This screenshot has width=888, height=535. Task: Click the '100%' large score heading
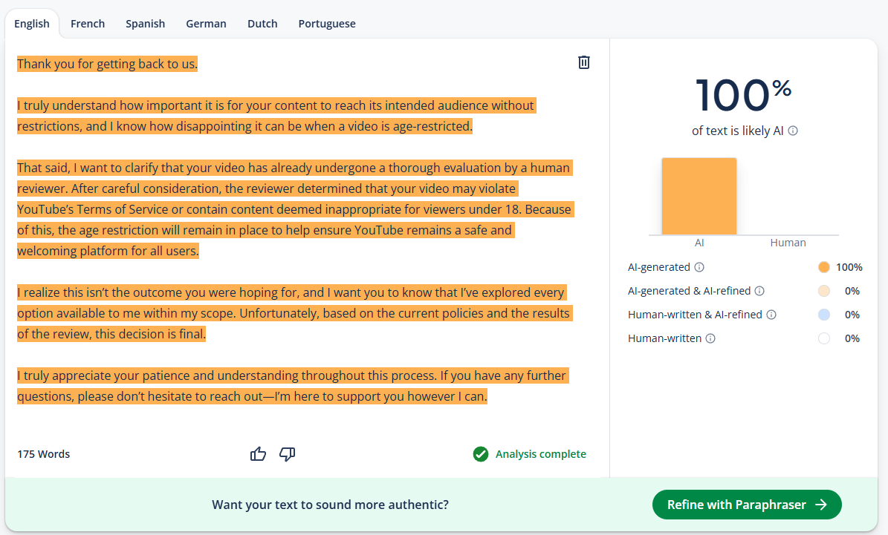(744, 94)
